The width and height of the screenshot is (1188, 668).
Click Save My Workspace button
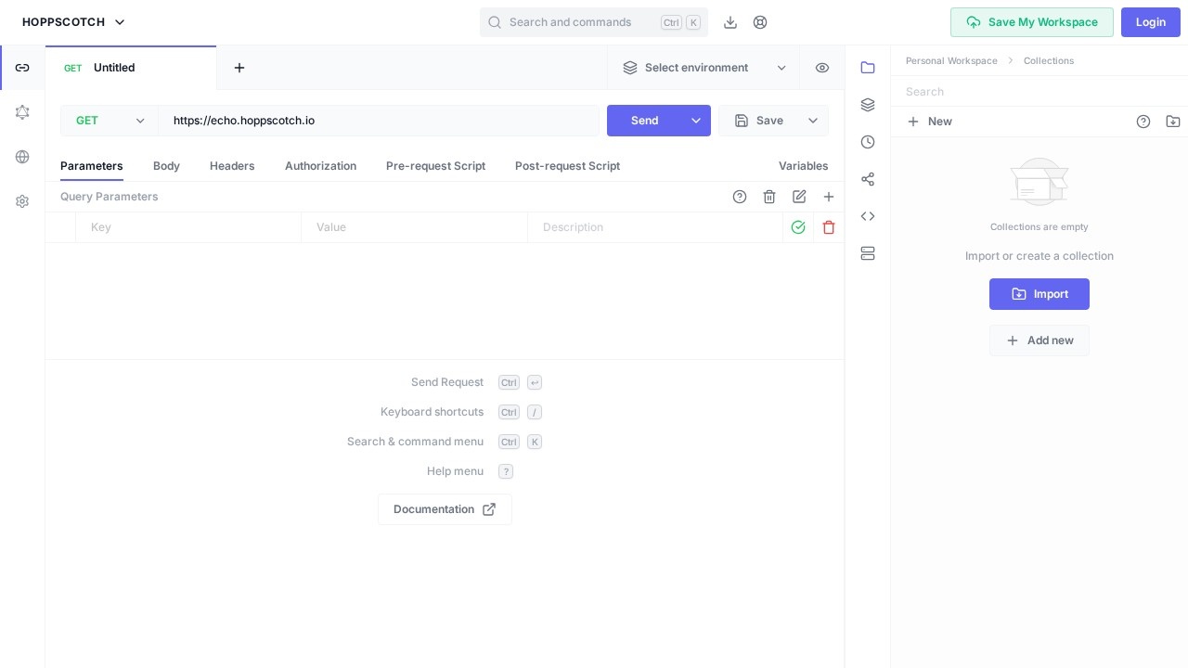(x=1032, y=22)
